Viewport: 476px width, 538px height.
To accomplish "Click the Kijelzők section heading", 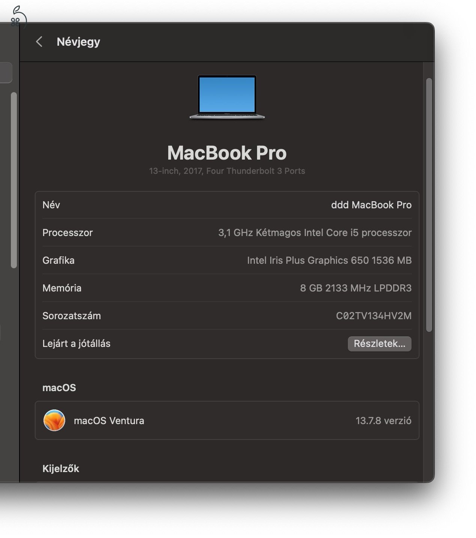I will coord(60,468).
